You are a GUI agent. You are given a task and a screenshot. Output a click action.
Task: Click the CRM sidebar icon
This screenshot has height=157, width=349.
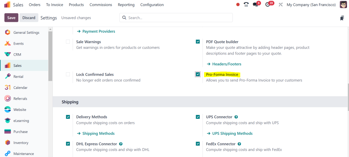7,54
